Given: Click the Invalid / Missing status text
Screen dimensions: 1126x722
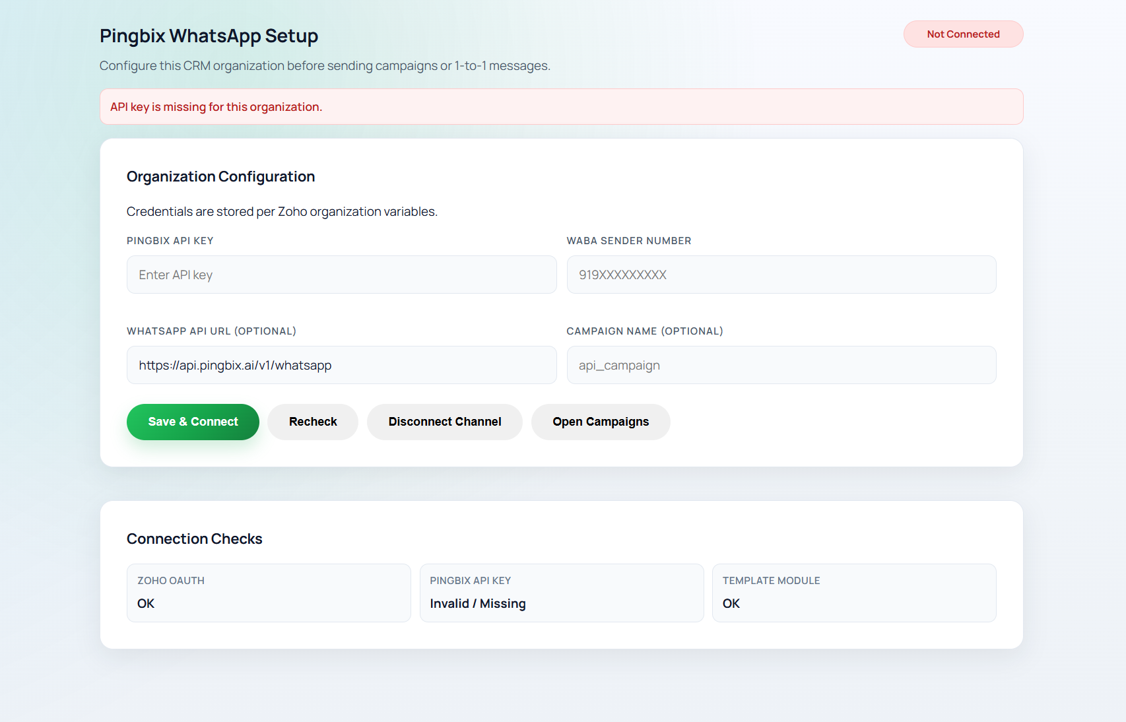Looking at the screenshot, I should [477, 603].
